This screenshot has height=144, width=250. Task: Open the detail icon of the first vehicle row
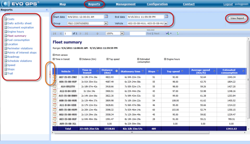[55, 77]
